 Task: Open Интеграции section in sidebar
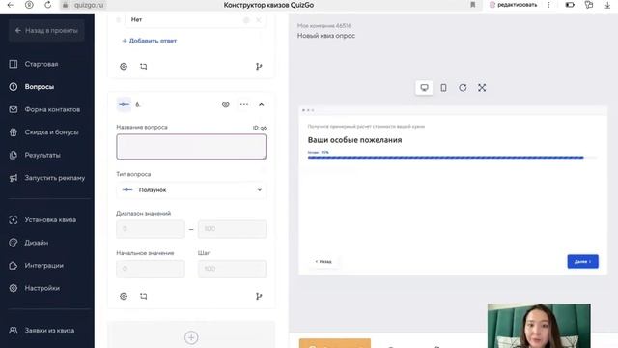(x=43, y=266)
